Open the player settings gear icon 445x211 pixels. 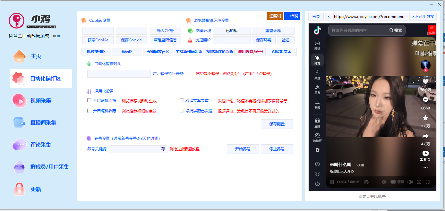click(384, 182)
